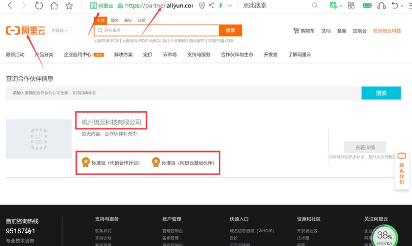The height and width of the screenshot is (246, 412).
Task: Click the partner LOGO placeholder thumbnail
Action: point(39,139)
